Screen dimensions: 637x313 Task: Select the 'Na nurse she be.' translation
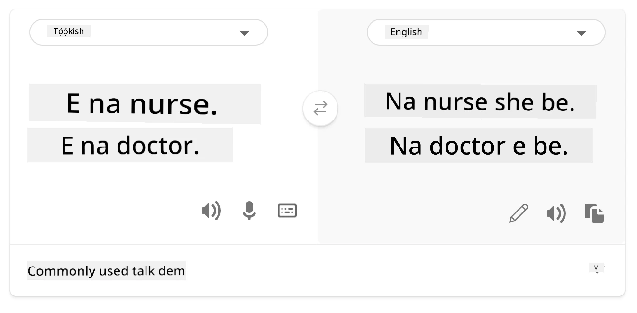(480, 101)
